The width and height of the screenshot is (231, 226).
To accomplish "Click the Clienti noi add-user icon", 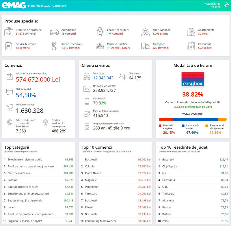I will click(x=123, y=76).
